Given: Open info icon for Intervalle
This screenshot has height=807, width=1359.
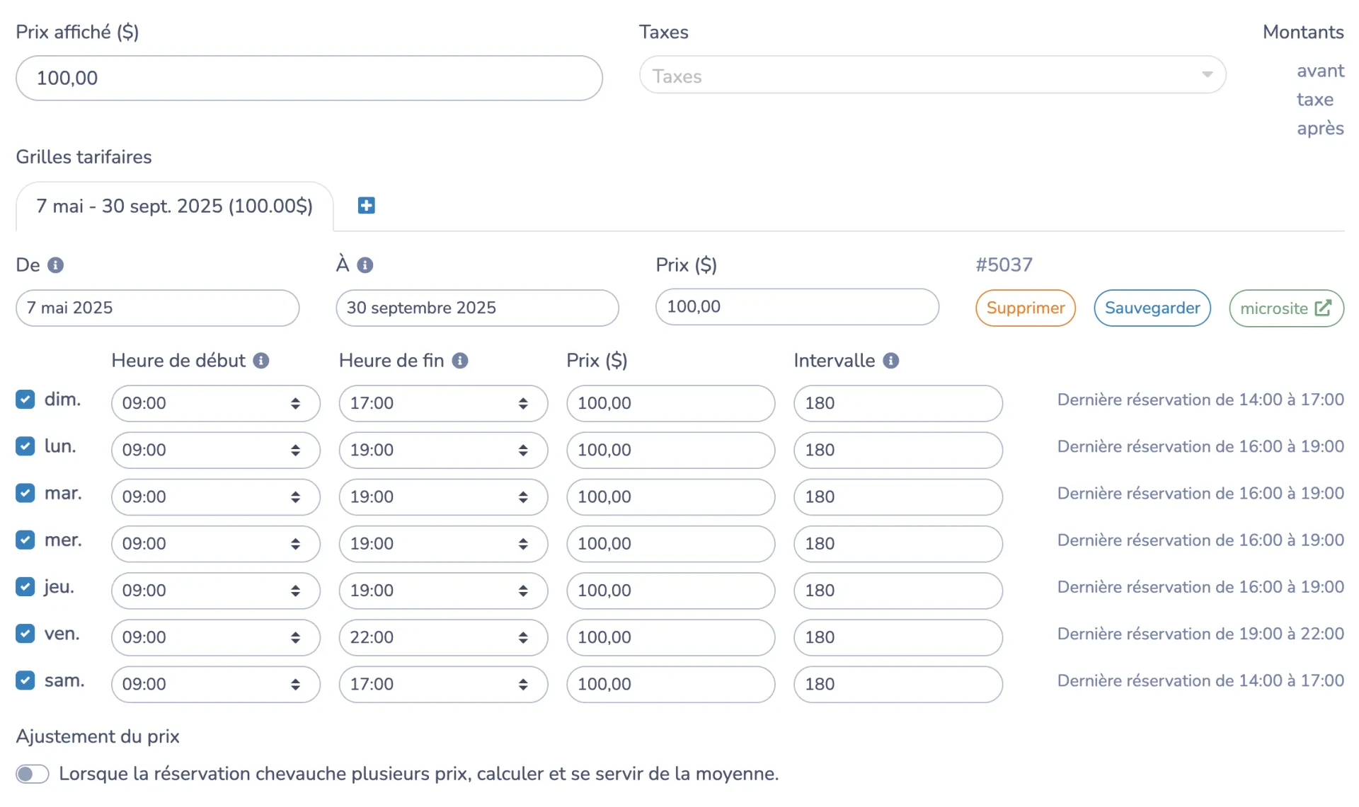Looking at the screenshot, I should [x=891, y=361].
